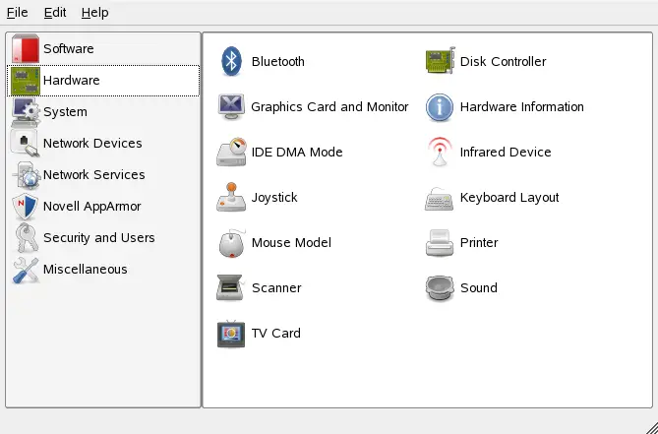The width and height of the screenshot is (658, 434).
Task: Open Hardware Information icon
Action: pyautogui.click(x=440, y=106)
